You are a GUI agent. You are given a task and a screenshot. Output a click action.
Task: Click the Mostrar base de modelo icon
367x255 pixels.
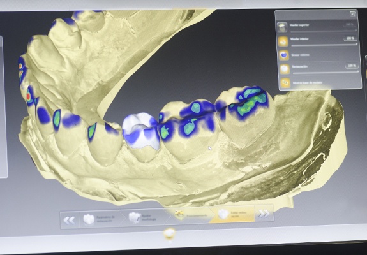[285, 82]
